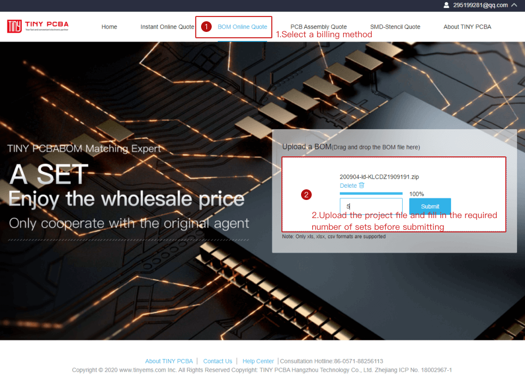Open PCB Assembly Quote
The width and height of the screenshot is (525, 384).
click(x=319, y=27)
